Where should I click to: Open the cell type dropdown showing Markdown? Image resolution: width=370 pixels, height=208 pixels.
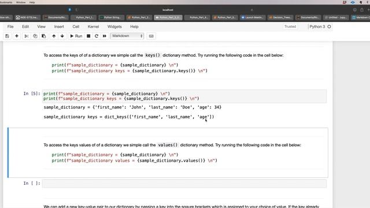pyautogui.click(x=127, y=36)
